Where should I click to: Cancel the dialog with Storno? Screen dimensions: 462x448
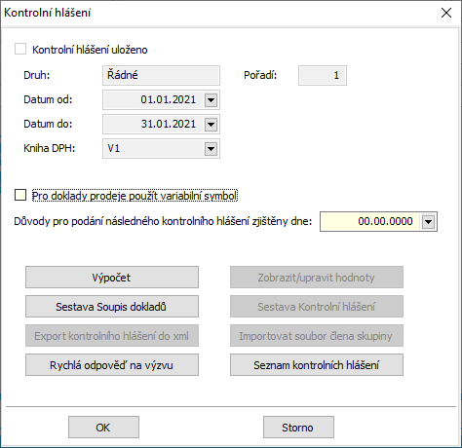298,428
